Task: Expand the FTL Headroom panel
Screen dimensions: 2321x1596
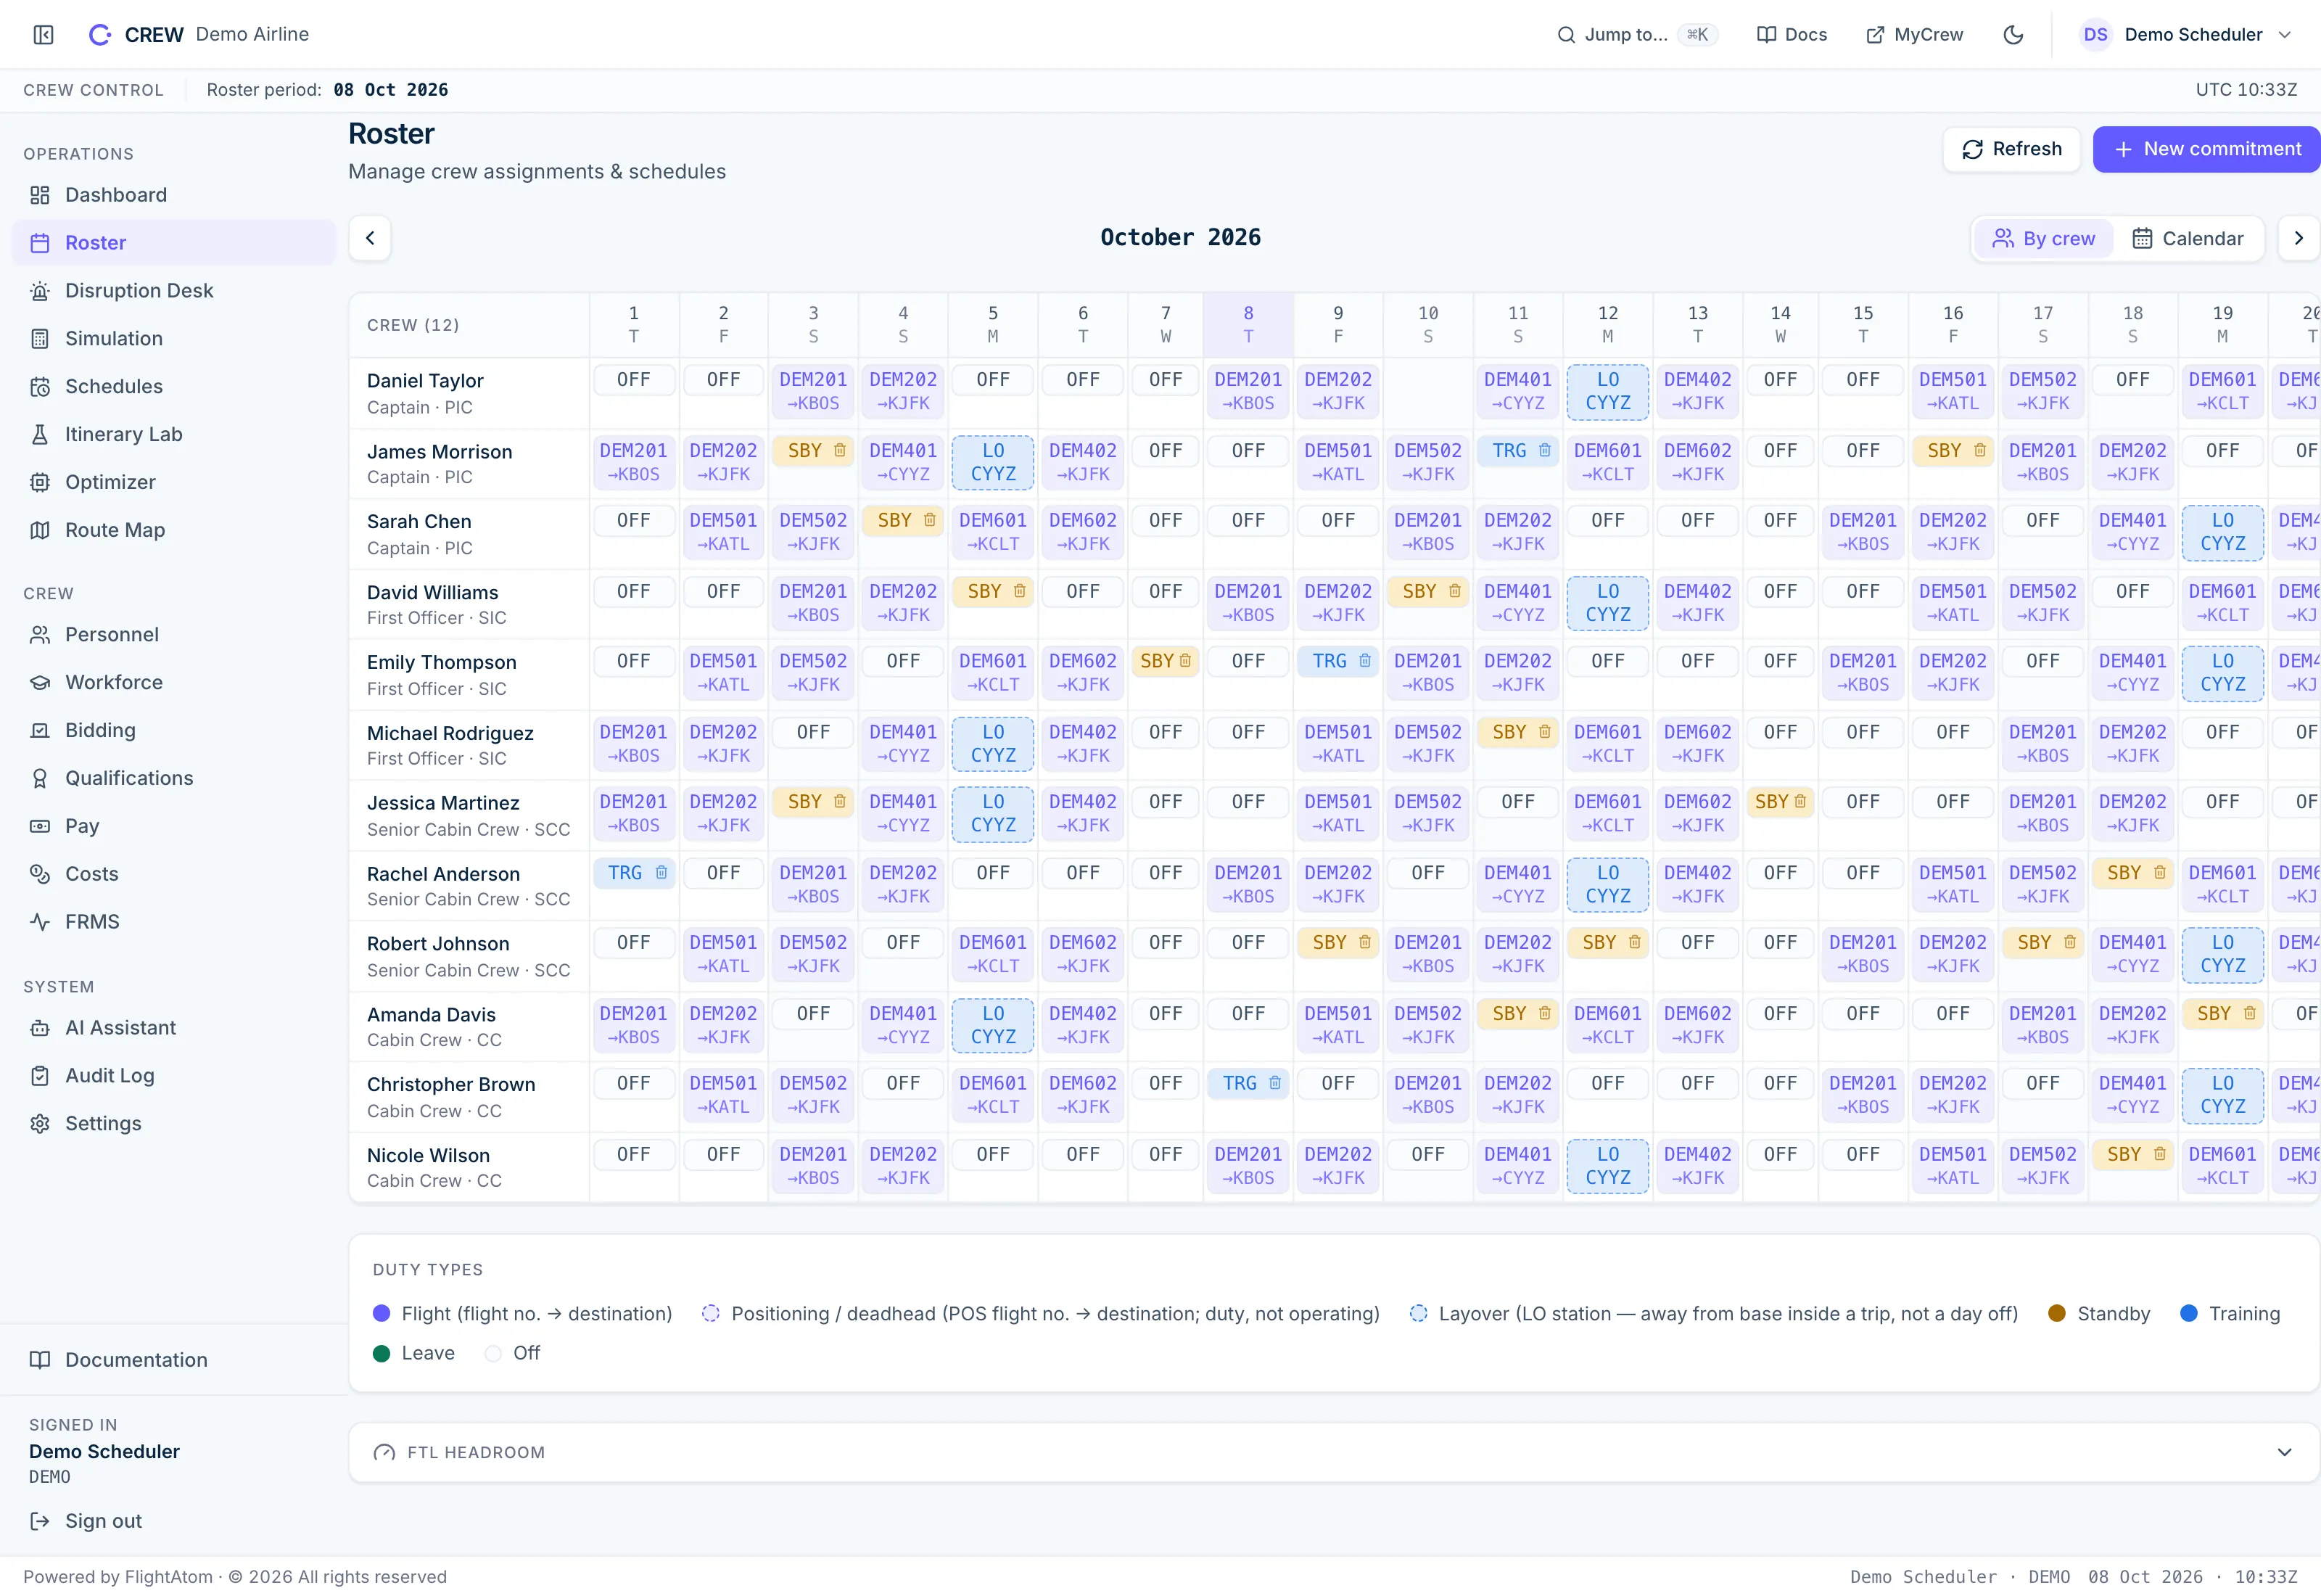Action: [x=2284, y=1453]
